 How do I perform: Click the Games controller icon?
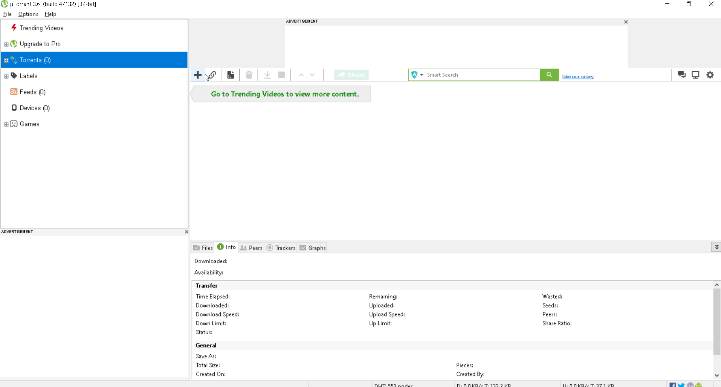14,124
